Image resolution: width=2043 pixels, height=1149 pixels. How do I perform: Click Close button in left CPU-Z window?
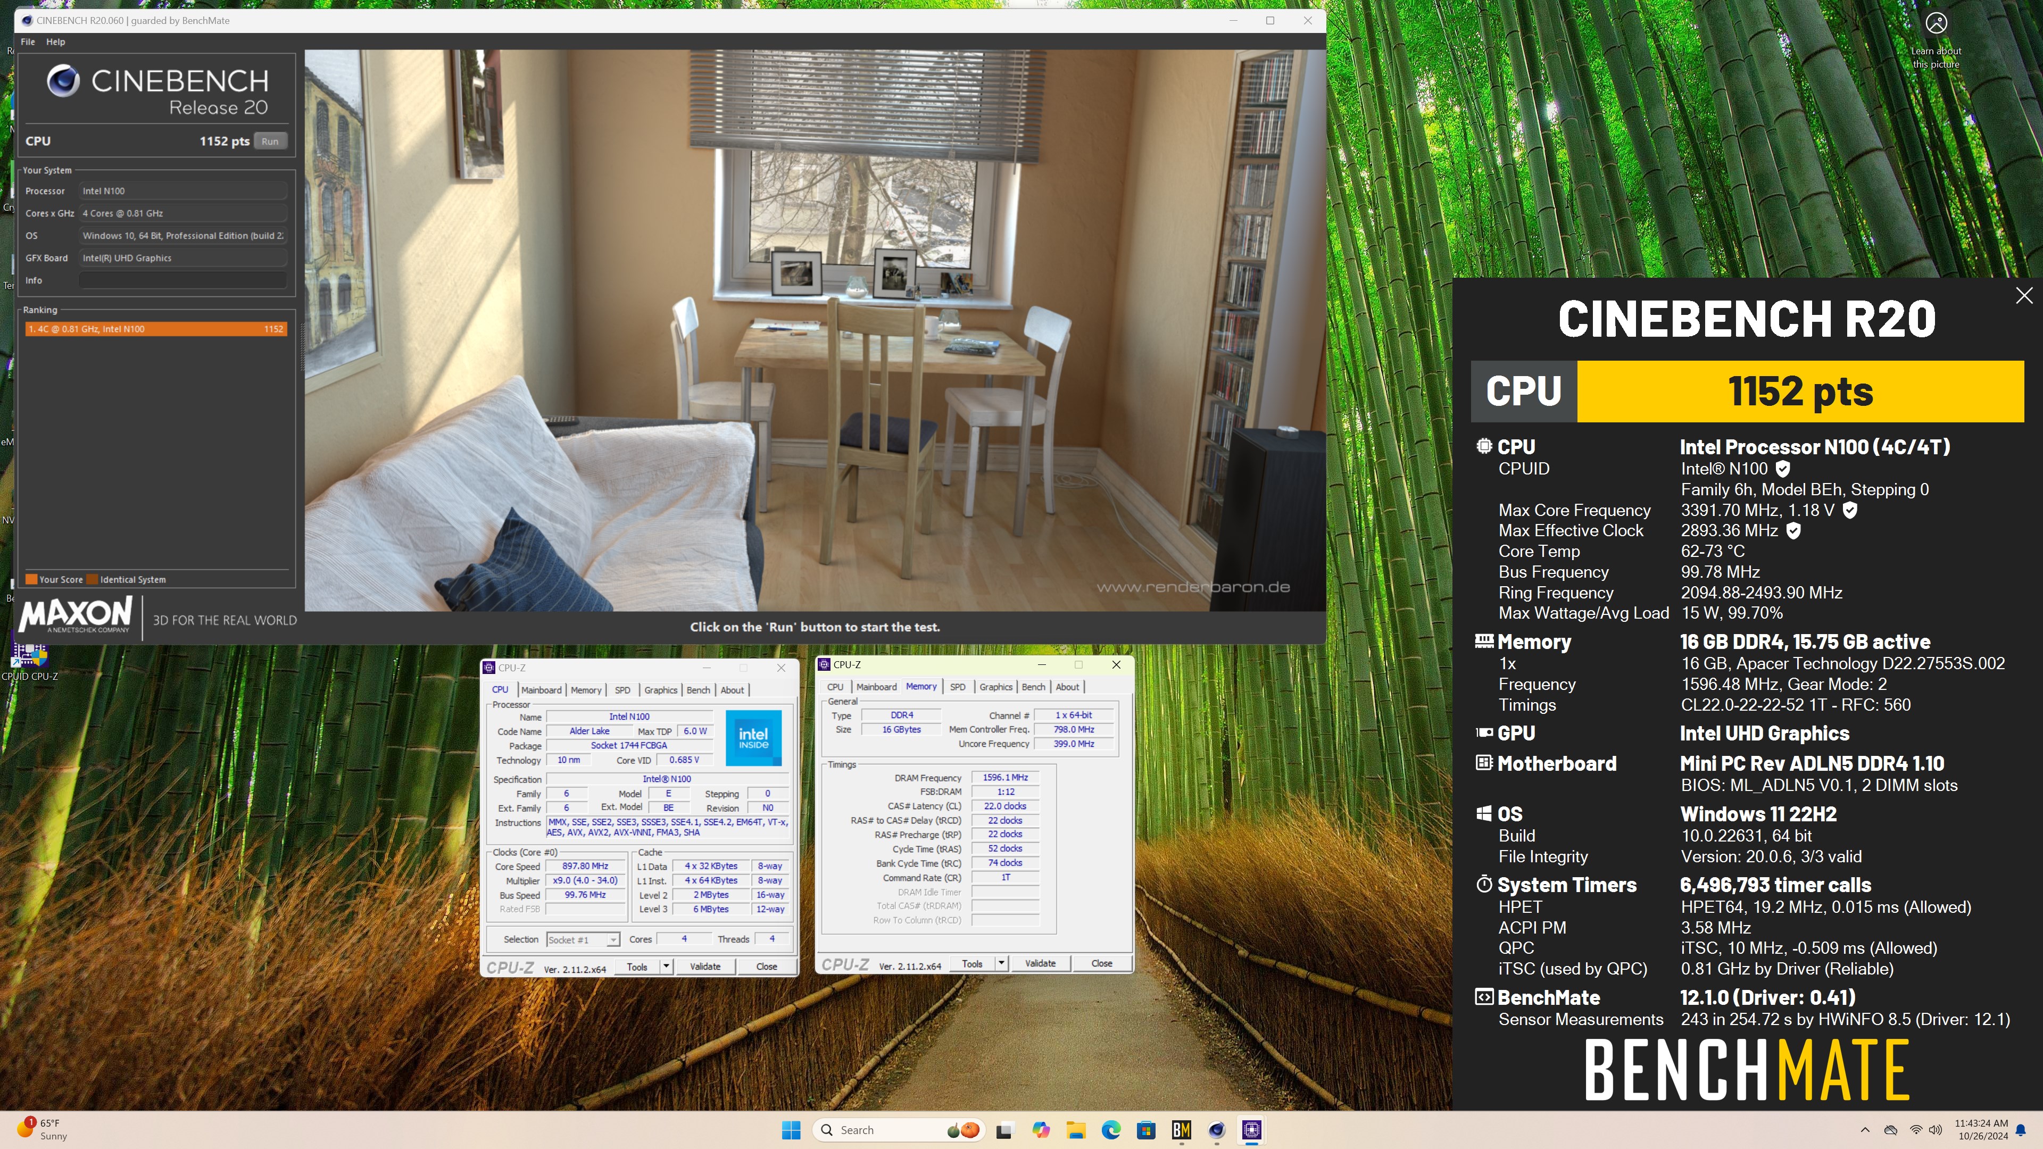[766, 967]
